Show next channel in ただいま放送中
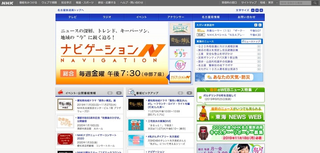The height and width of the screenshot is (153, 320). point(260,25)
